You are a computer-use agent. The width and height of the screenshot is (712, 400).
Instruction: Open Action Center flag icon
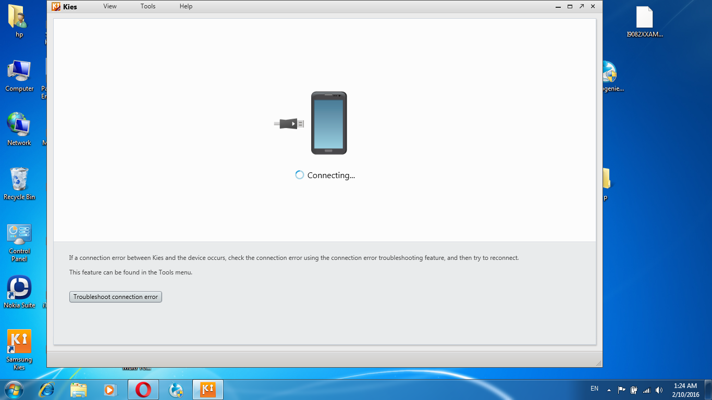click(621, 390)
